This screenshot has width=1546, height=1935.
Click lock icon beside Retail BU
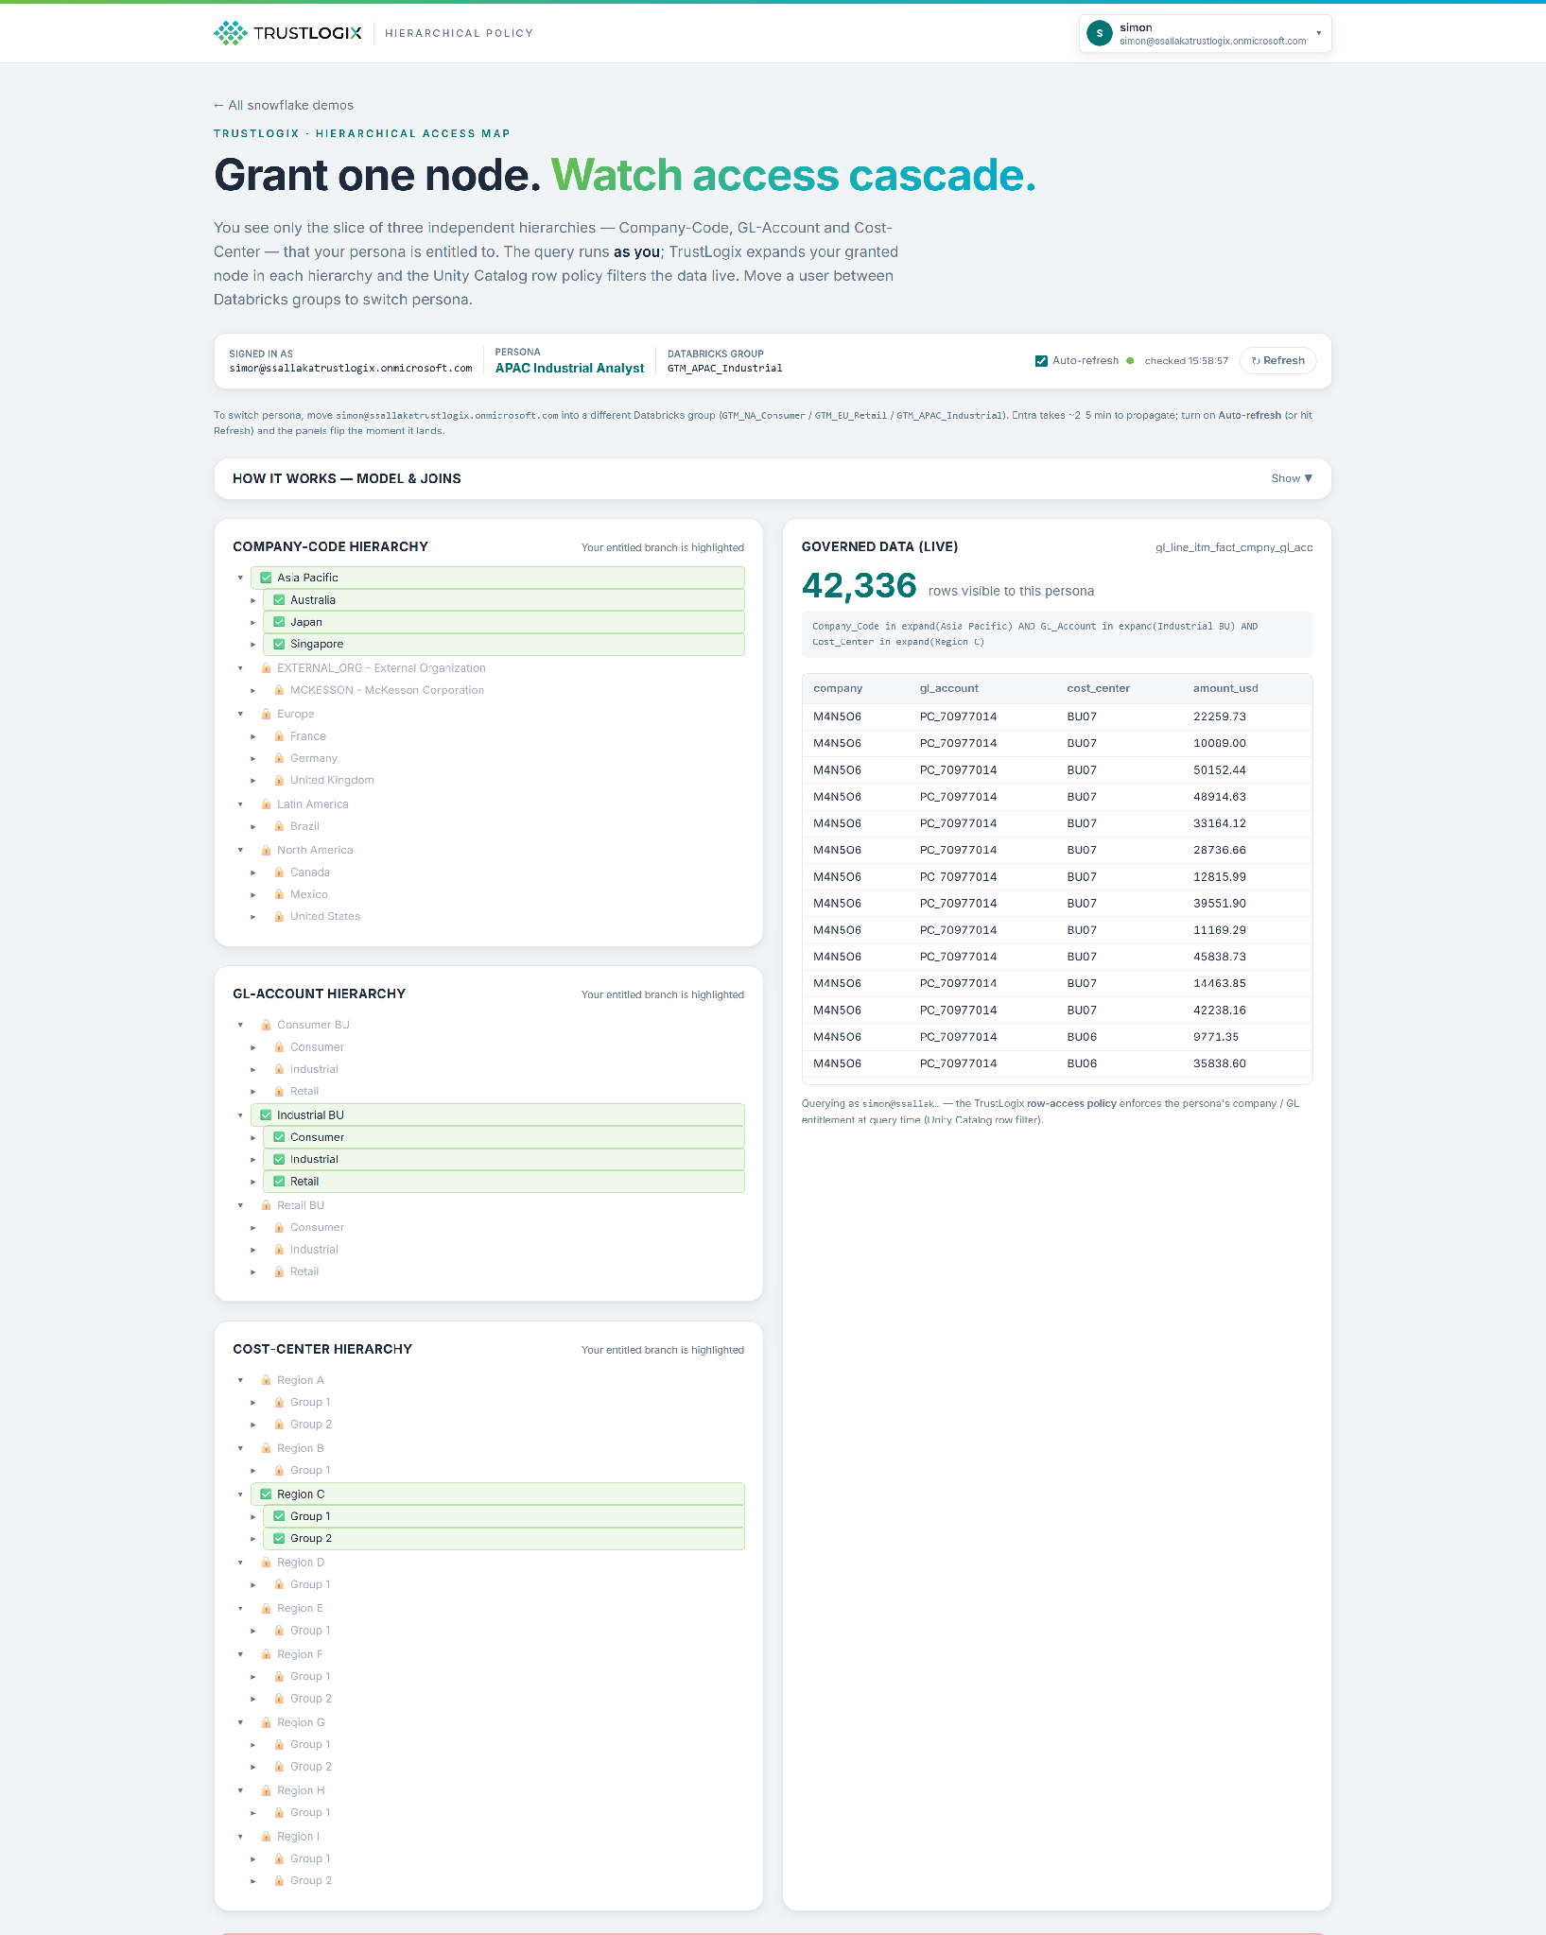[x=266, y=1205]
